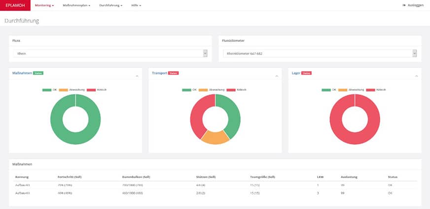Click the Status column header in table
The width and height of the screenshot is (430, 209).
(x=393, y=177)
